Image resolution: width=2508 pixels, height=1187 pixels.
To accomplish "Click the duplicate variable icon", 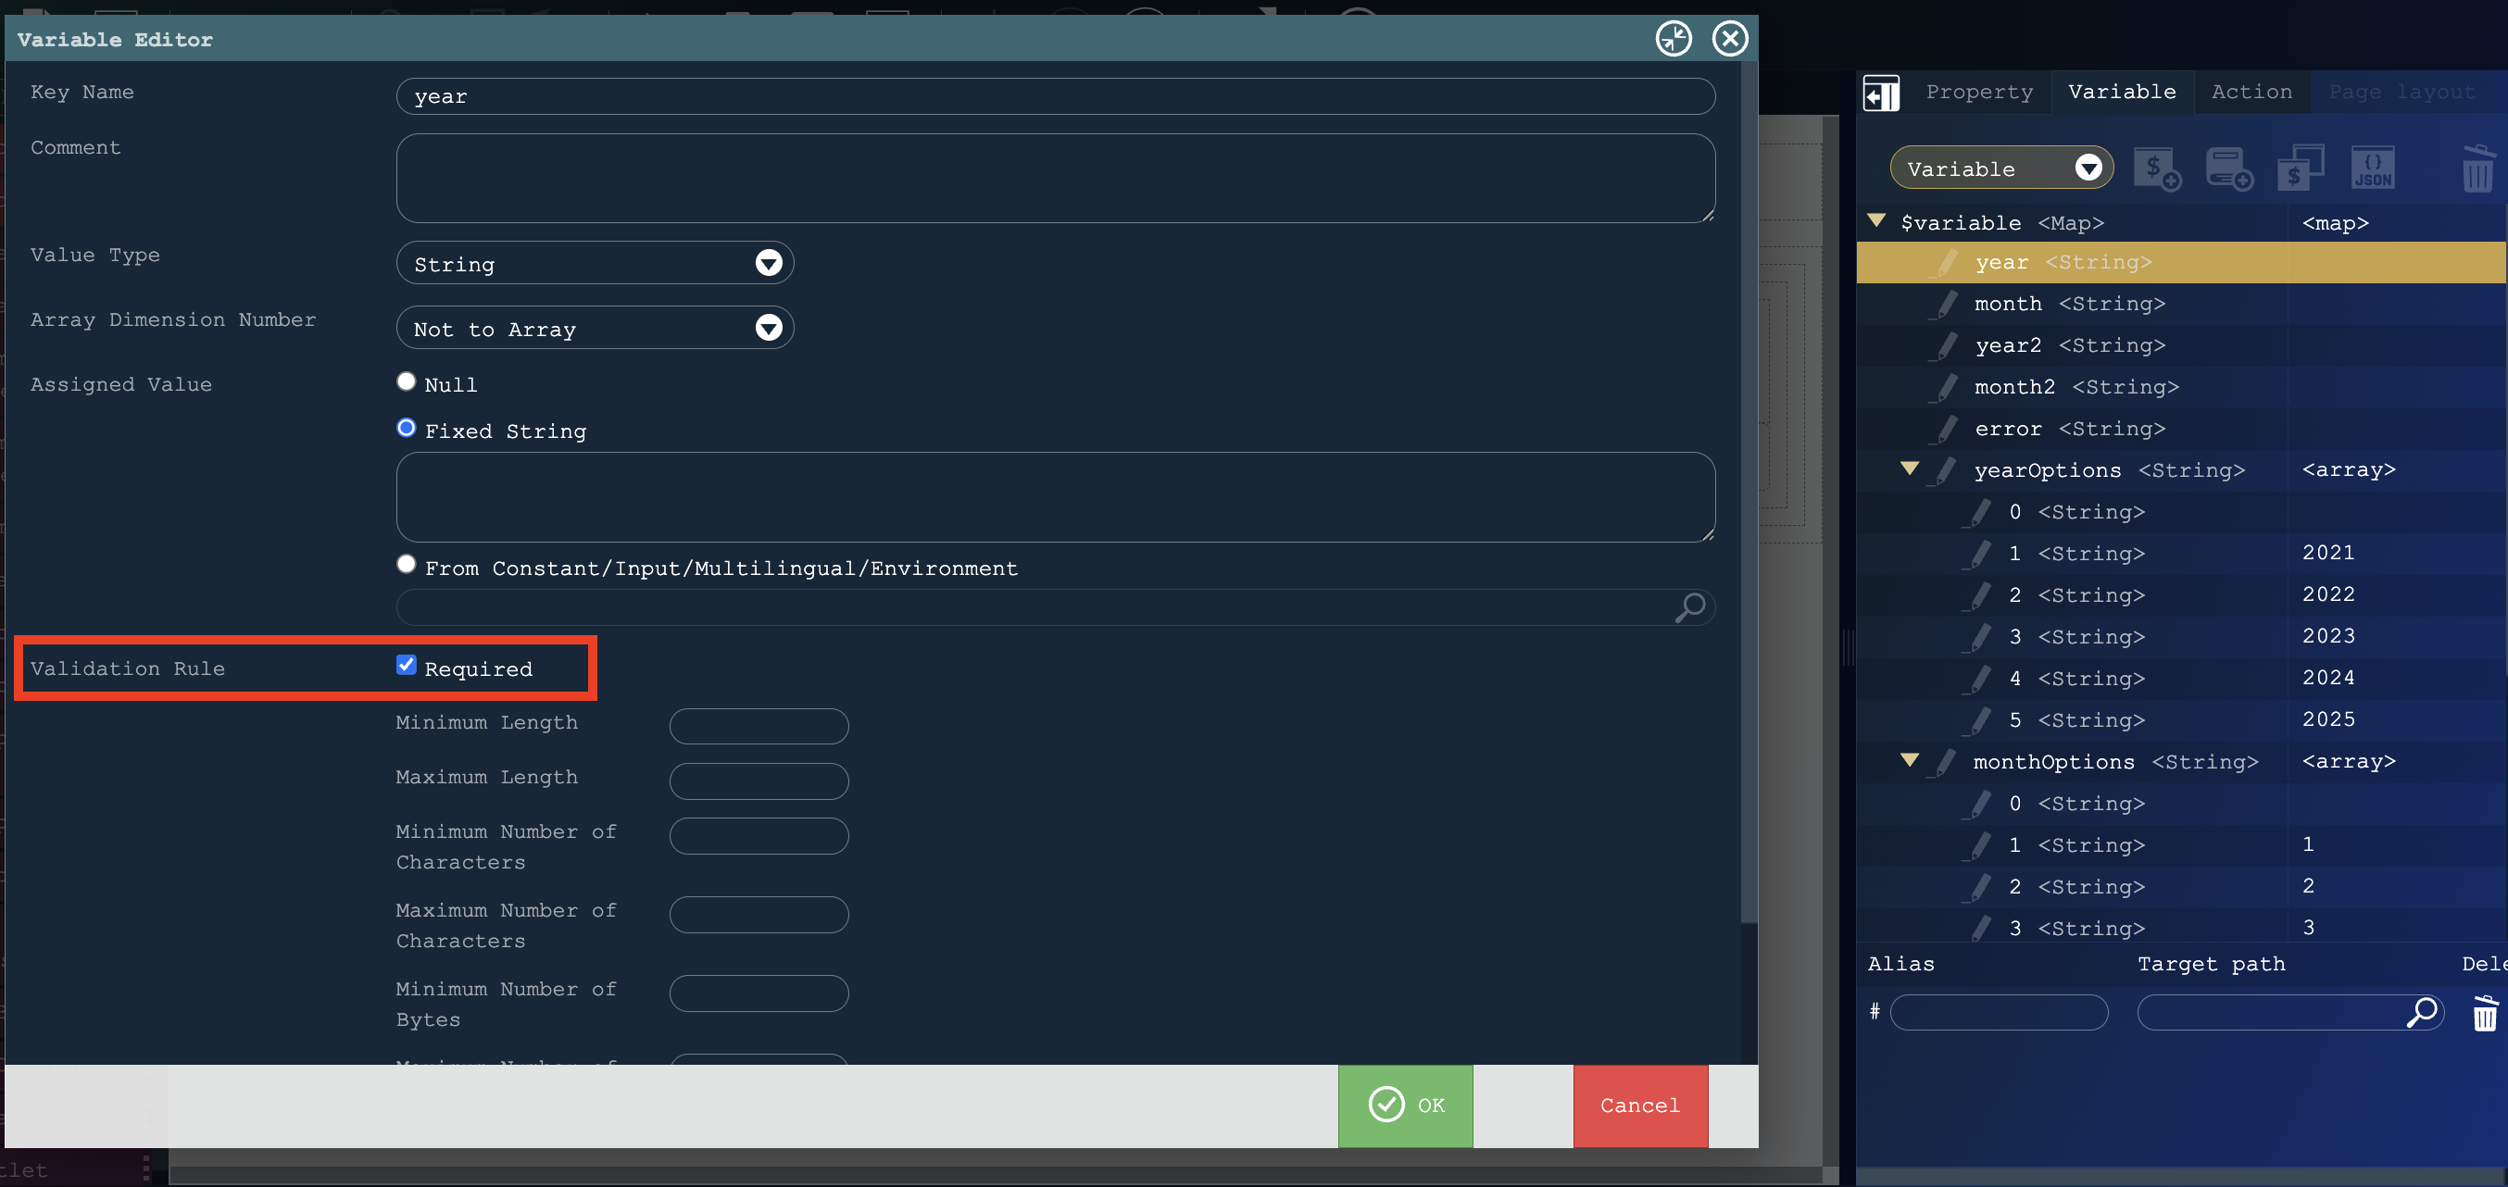I will pyautogui.click(x=2300, y=169).
